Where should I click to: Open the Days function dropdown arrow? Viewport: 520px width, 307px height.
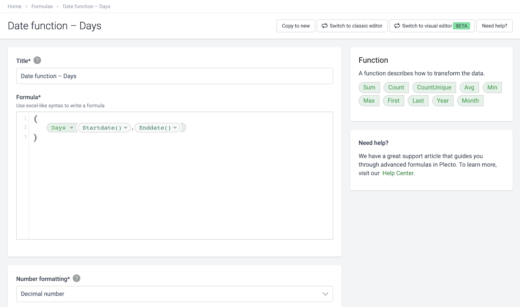71,128
